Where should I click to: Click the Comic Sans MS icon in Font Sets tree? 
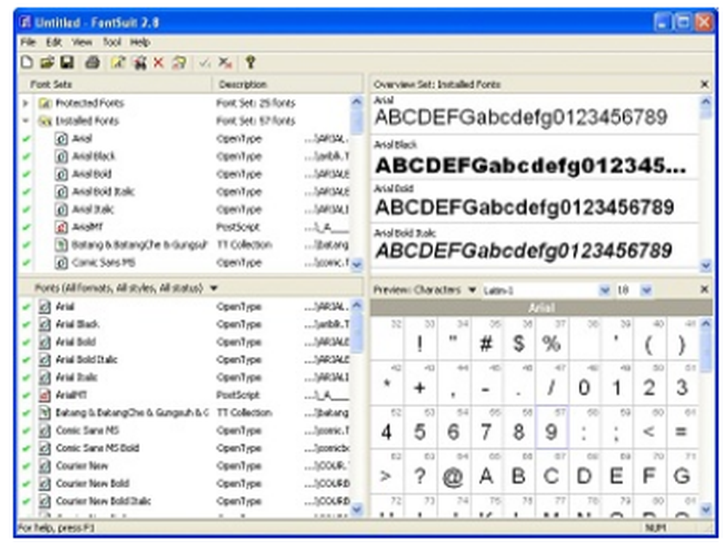point(61,262)
